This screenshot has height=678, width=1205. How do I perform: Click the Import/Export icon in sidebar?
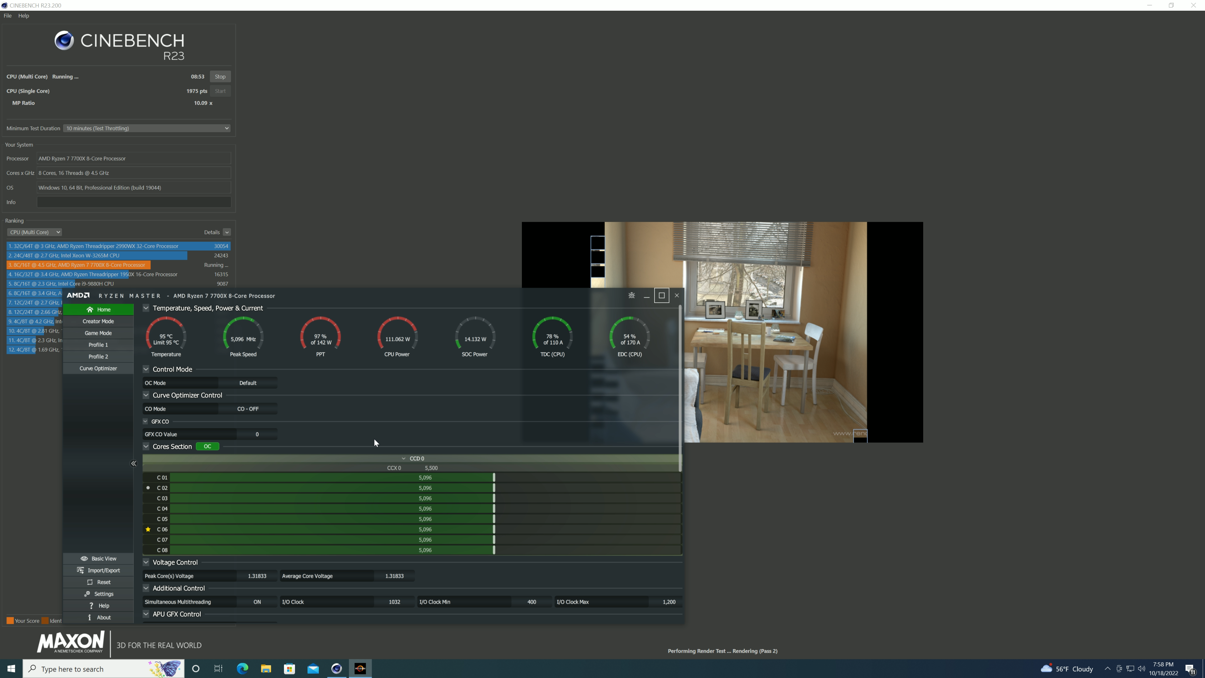[x=81, y=570]
